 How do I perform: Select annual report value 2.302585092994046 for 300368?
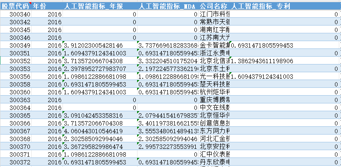[x=100, y=138]
